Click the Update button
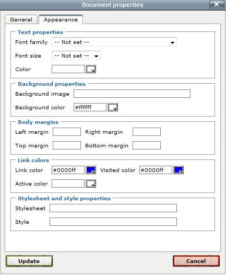 pyautogui.click(x=29, y=261)
